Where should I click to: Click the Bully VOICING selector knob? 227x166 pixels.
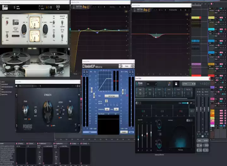(x=60, y=110)
